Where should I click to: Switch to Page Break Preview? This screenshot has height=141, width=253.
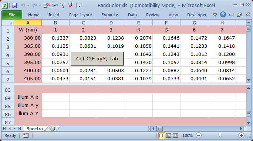176,135
